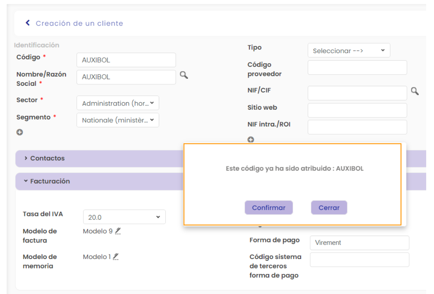Viewport: 434px width, 294px height.
Task: Collapse the Facturación section
Action: (50, 181)
